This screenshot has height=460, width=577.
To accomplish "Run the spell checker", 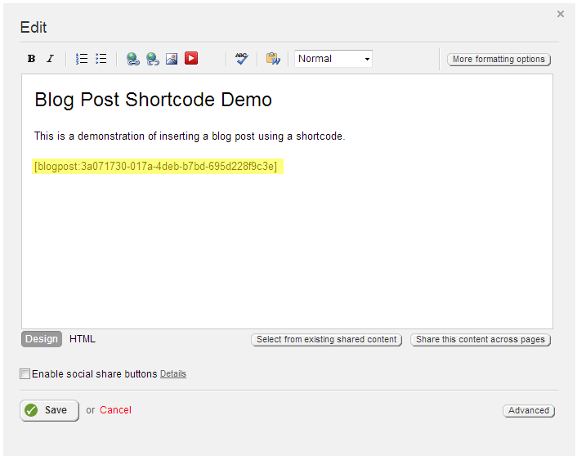I will click(x=242, y=59).
